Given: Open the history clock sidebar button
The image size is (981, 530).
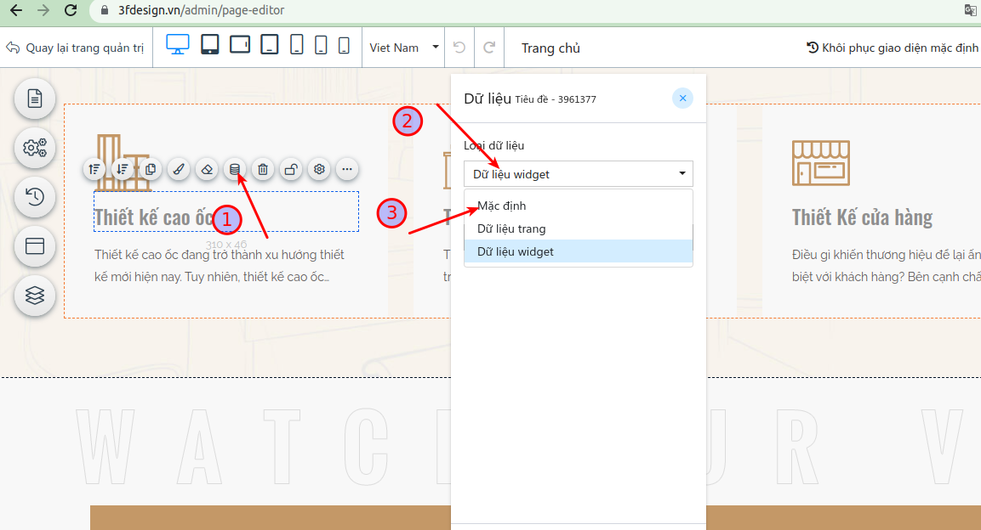Looking at the screenshot, I should [35, 197].
